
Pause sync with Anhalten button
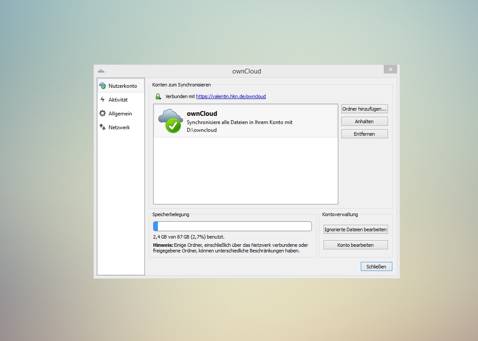coord(364,121)
